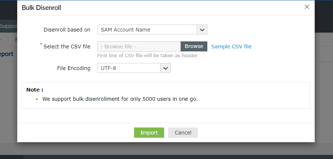333x159 pixels.
Task: Click the Bulk Disenroll dialog title
Action: tap(41, 8)
